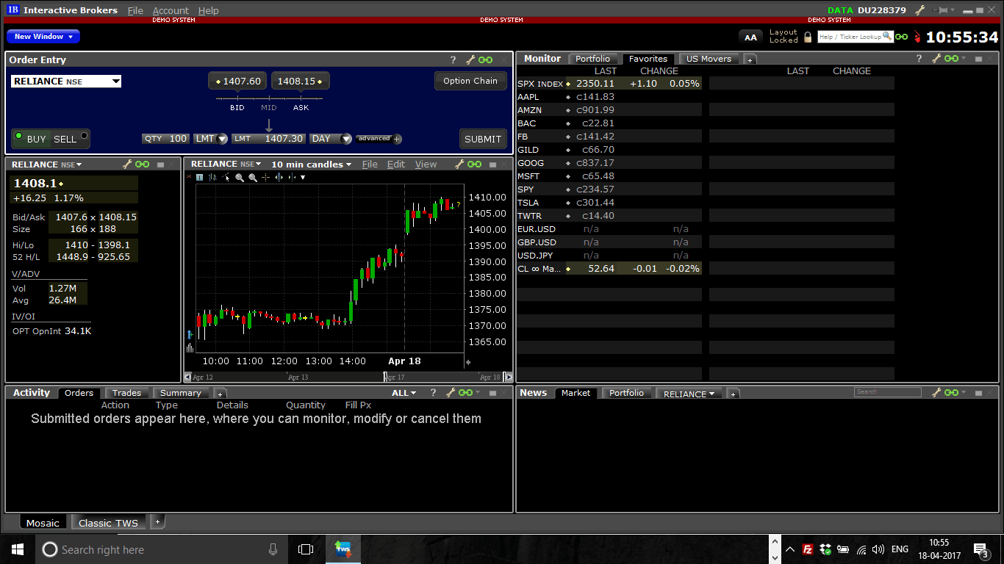Click Order Entry help question mark
Screen dimensions: 1004x564
[453, 60]
